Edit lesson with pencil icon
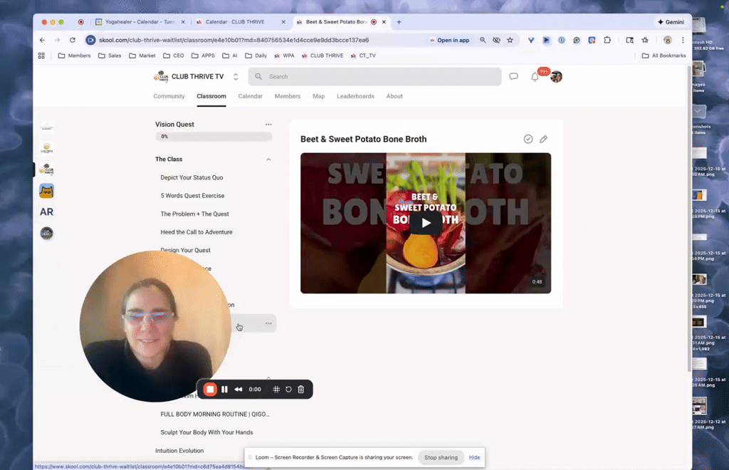This screenshot has height=470, width=729. click(x=543, y=139)
